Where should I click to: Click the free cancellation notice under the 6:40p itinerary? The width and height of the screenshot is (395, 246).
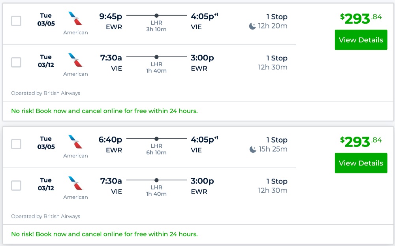pyautogui.click(x=104, y=234)
